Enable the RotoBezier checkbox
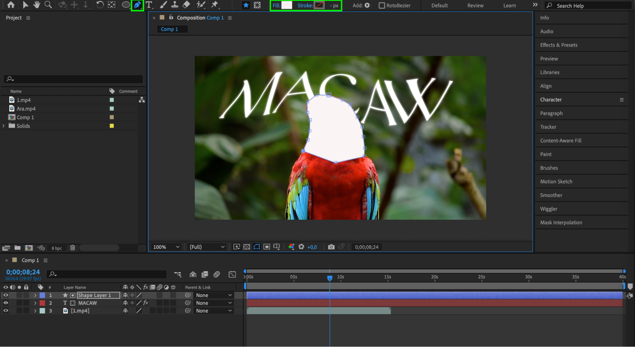The image size is (635, 347). pos(382,5)
